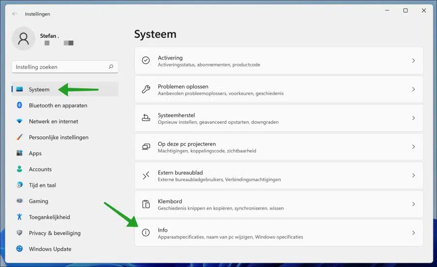Click the Privacy & beveiliging shield icon
The height and width of the screenshot is (267, 437).
(19, 233)
